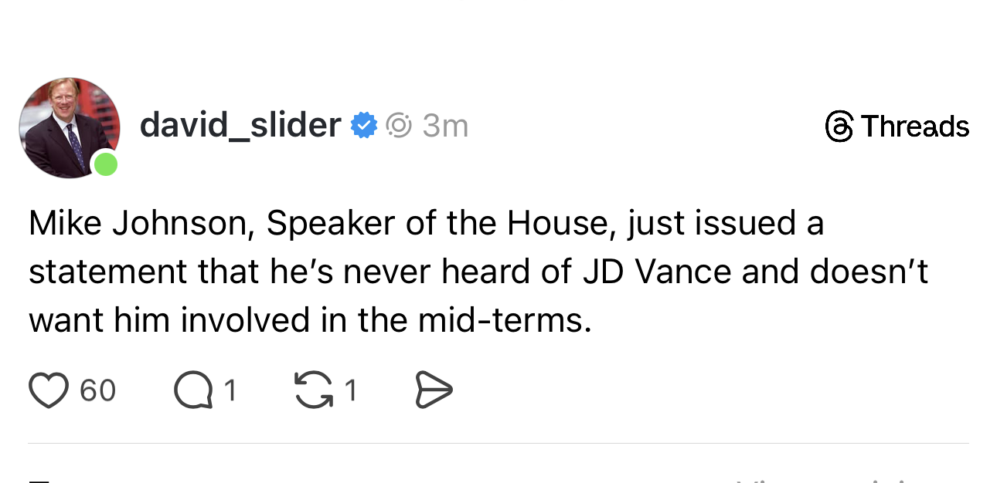Click the reply count of 1
997x483 pixels.
pyautogui.click(x=229, y=390)
